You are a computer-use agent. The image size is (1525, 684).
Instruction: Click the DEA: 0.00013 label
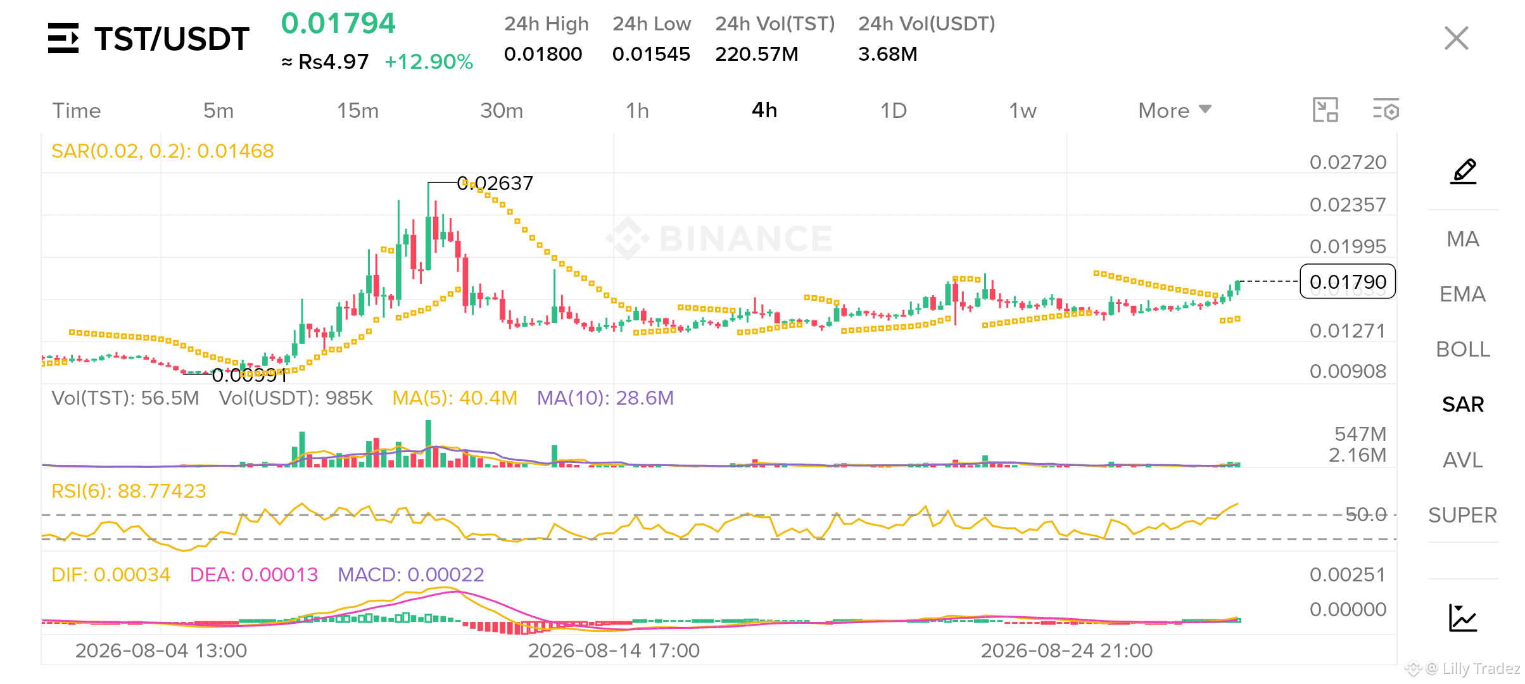(254, 574)
